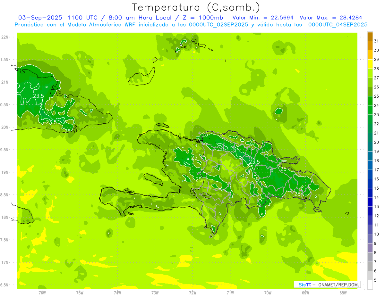
Task: Click the color bar label "31"
Action: 377,41
